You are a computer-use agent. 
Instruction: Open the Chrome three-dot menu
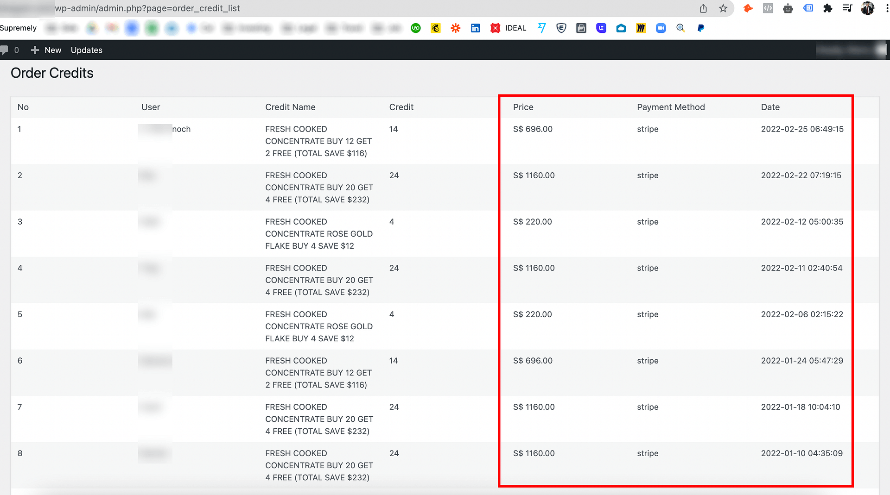887,8
